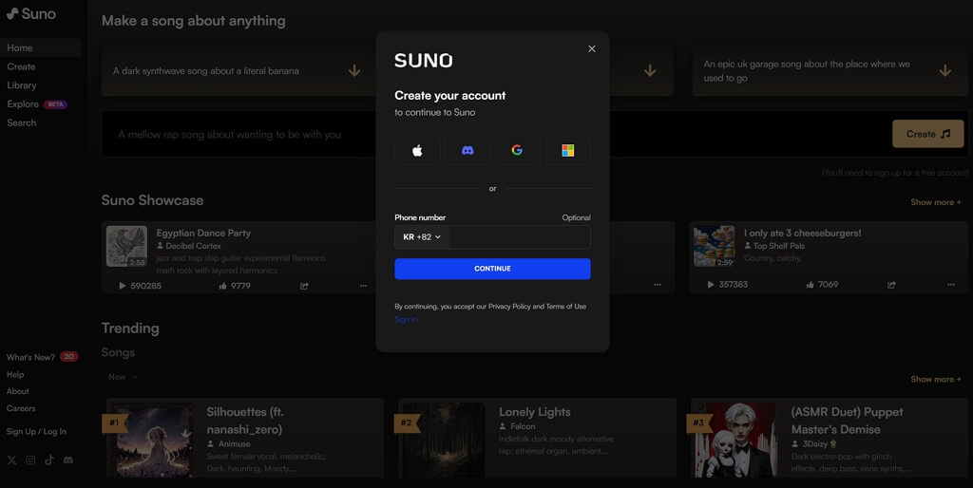Open Explore in the sidebar menu

(23, 104)
